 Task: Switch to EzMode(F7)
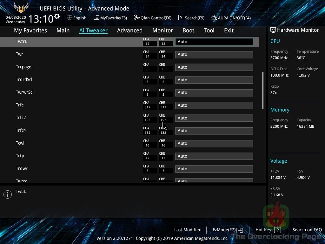click(x=228, y=230)
